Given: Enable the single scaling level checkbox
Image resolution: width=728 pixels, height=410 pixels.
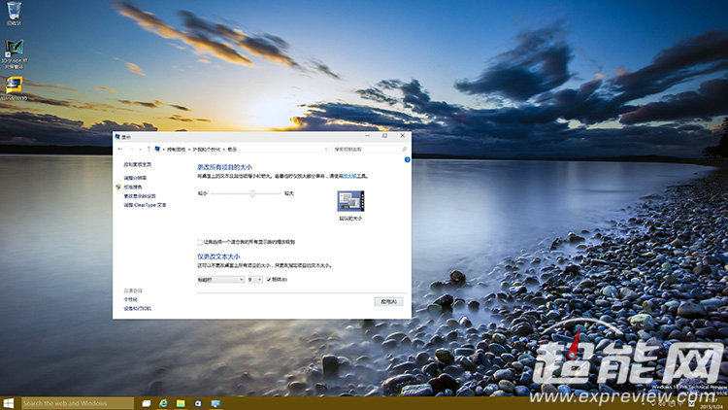Looking at the screenshot, I should [200, 242].
